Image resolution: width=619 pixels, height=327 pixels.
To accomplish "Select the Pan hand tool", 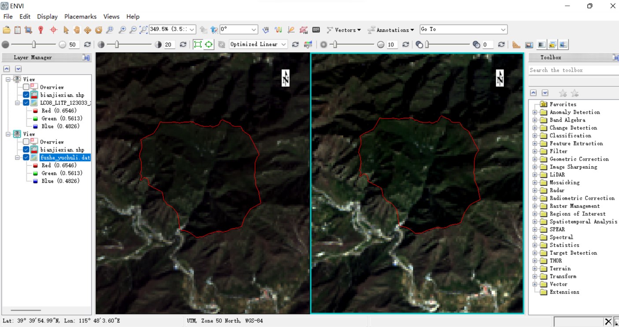I will point(77,30).
